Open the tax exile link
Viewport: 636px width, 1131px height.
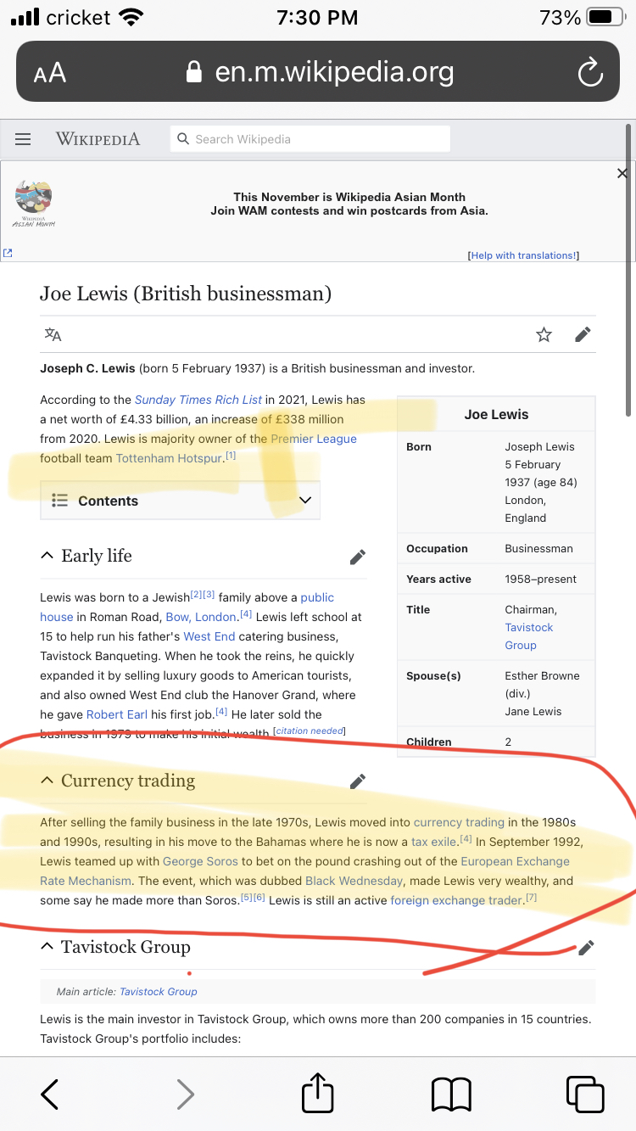433,842
